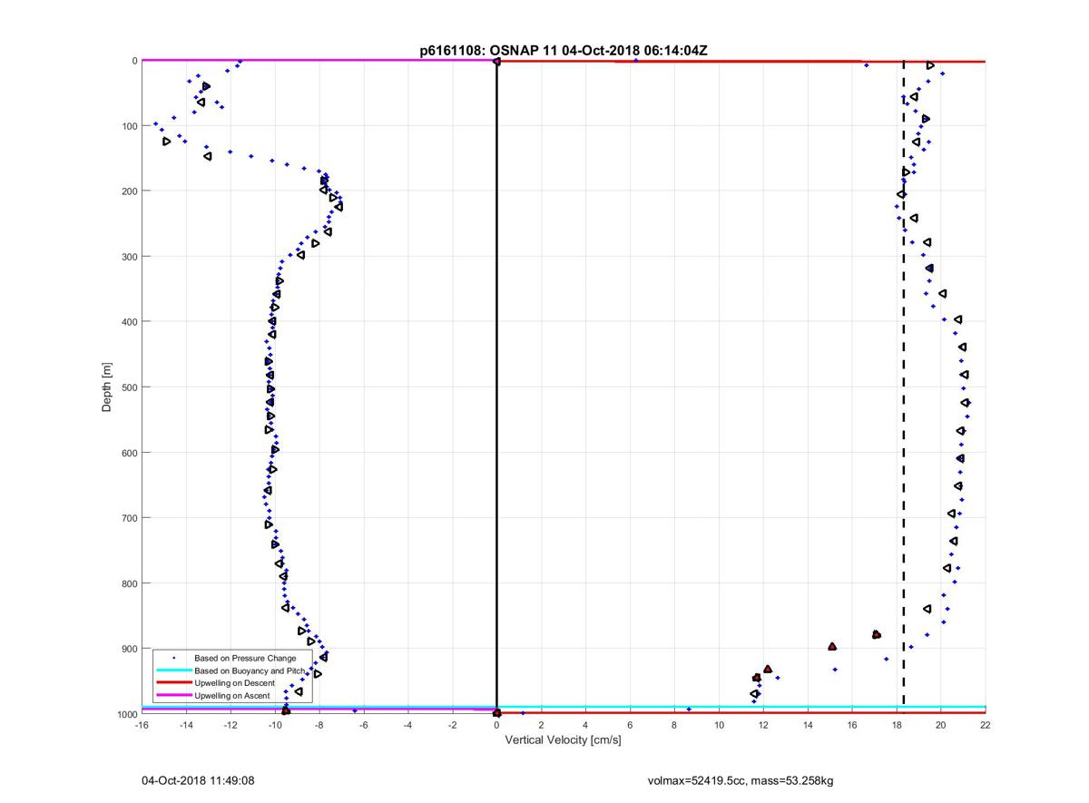Click the '800' tick on the depth axis
Screen dimensions: 1089x803
(x=129, y=583)
